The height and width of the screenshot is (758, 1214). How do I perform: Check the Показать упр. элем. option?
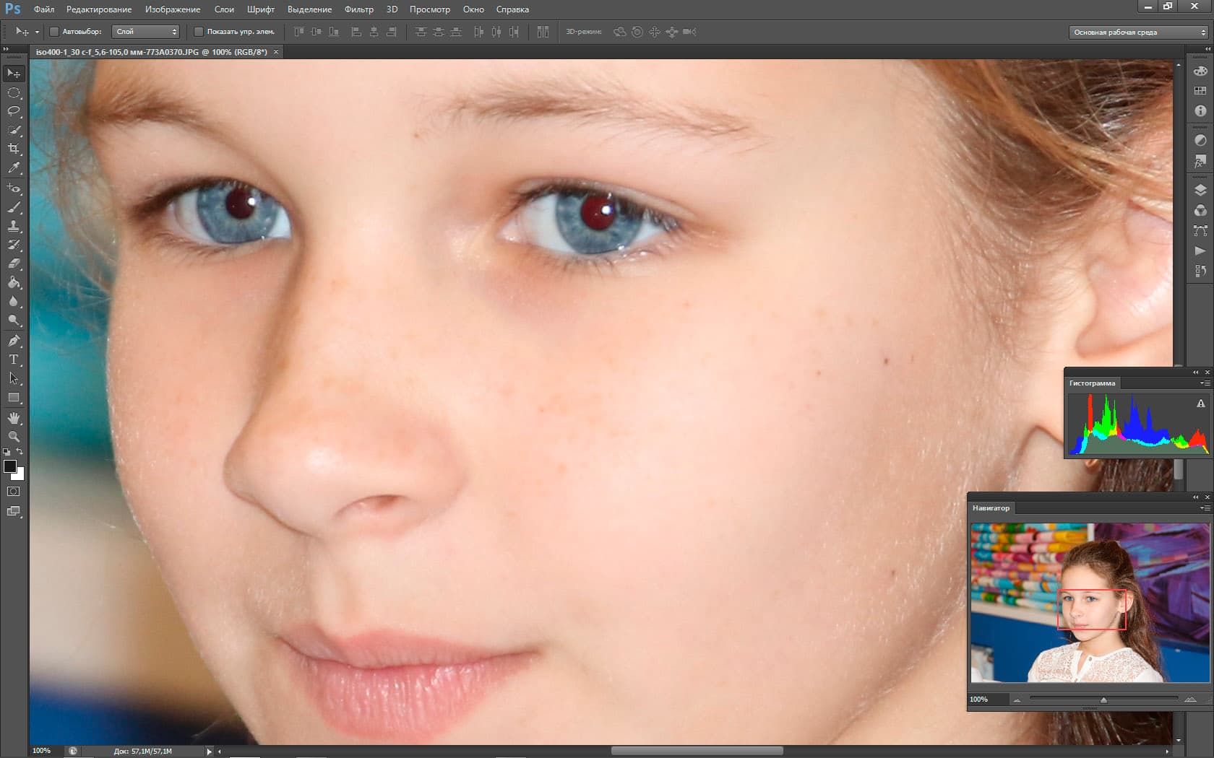tap(199, 32)
